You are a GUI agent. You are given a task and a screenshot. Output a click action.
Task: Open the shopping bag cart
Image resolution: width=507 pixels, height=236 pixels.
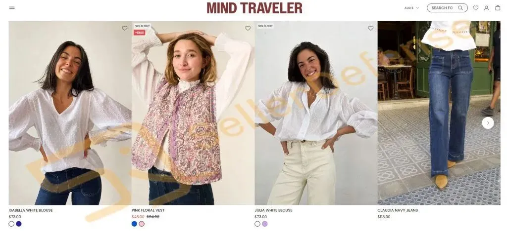(x=498, y=8)
